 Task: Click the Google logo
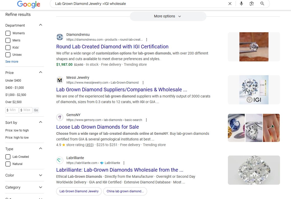click(x=29, y=4)
